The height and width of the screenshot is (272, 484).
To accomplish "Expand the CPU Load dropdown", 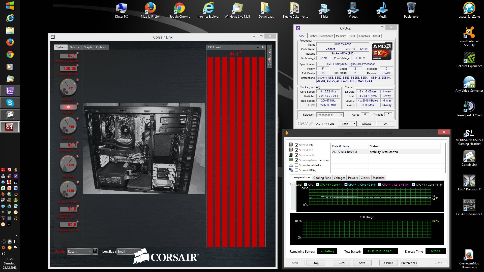I will [x=258, y=47].
